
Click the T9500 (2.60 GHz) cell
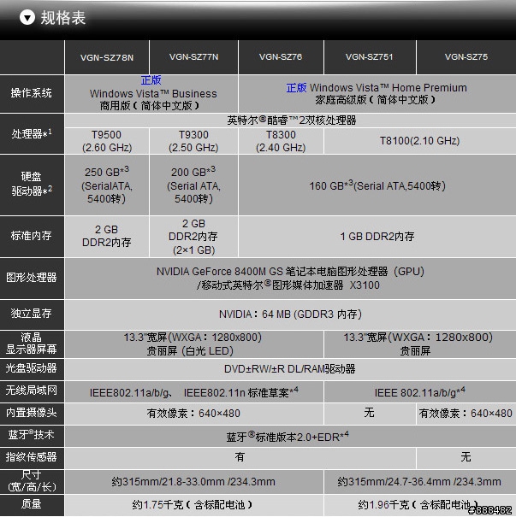click(x=107, y=141)
